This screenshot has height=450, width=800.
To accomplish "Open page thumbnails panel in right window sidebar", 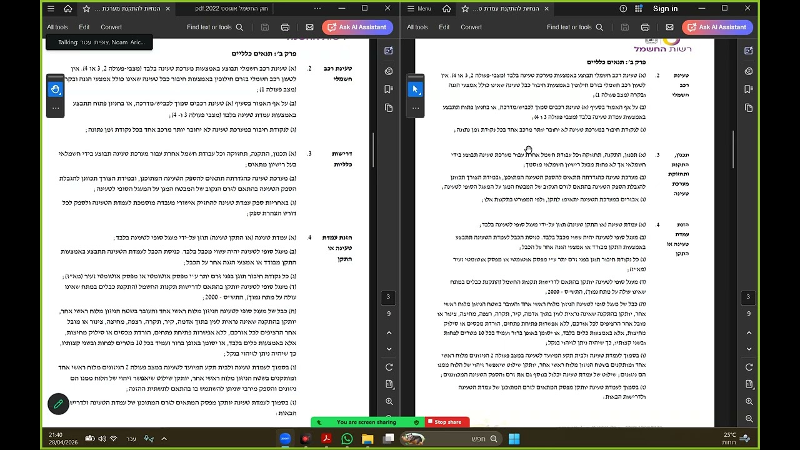I will 749,108.
